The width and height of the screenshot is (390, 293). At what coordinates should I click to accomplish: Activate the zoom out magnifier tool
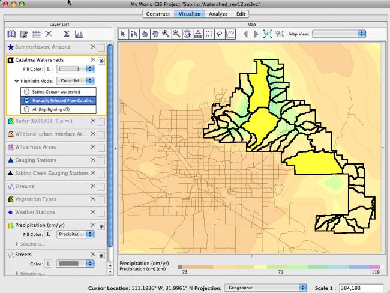[177, 34]
